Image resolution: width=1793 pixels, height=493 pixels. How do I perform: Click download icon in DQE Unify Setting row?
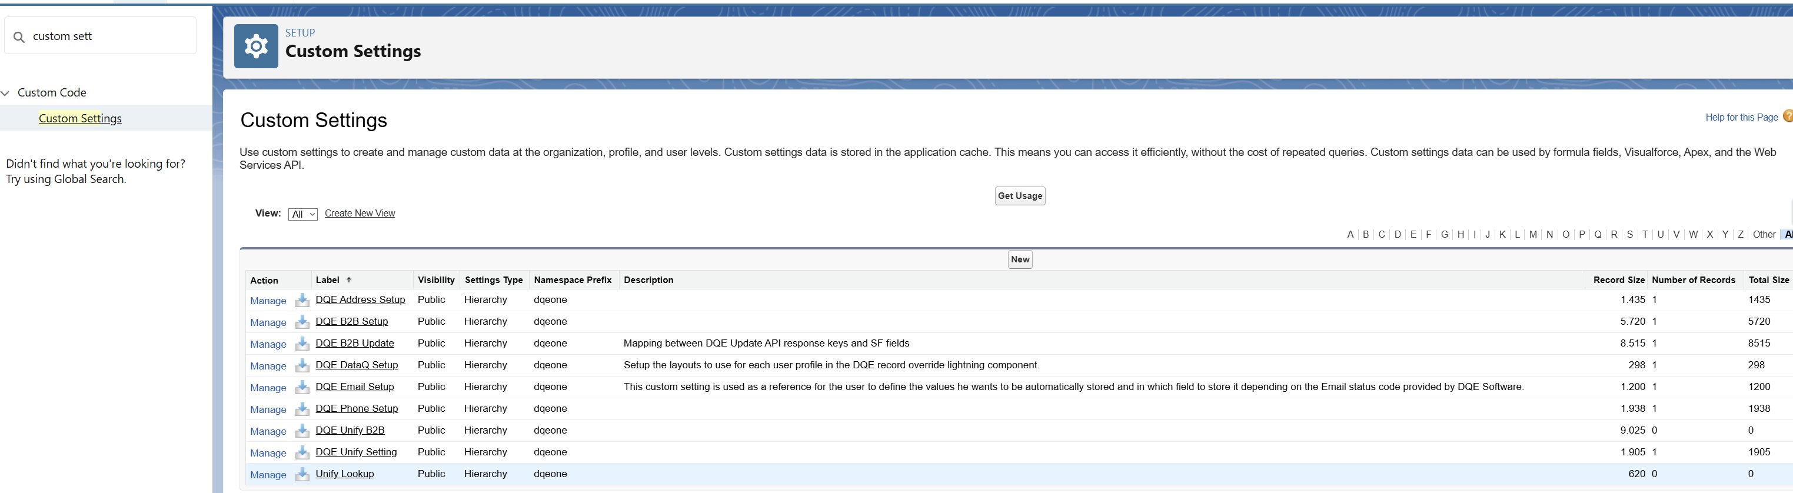coord(302,452)
